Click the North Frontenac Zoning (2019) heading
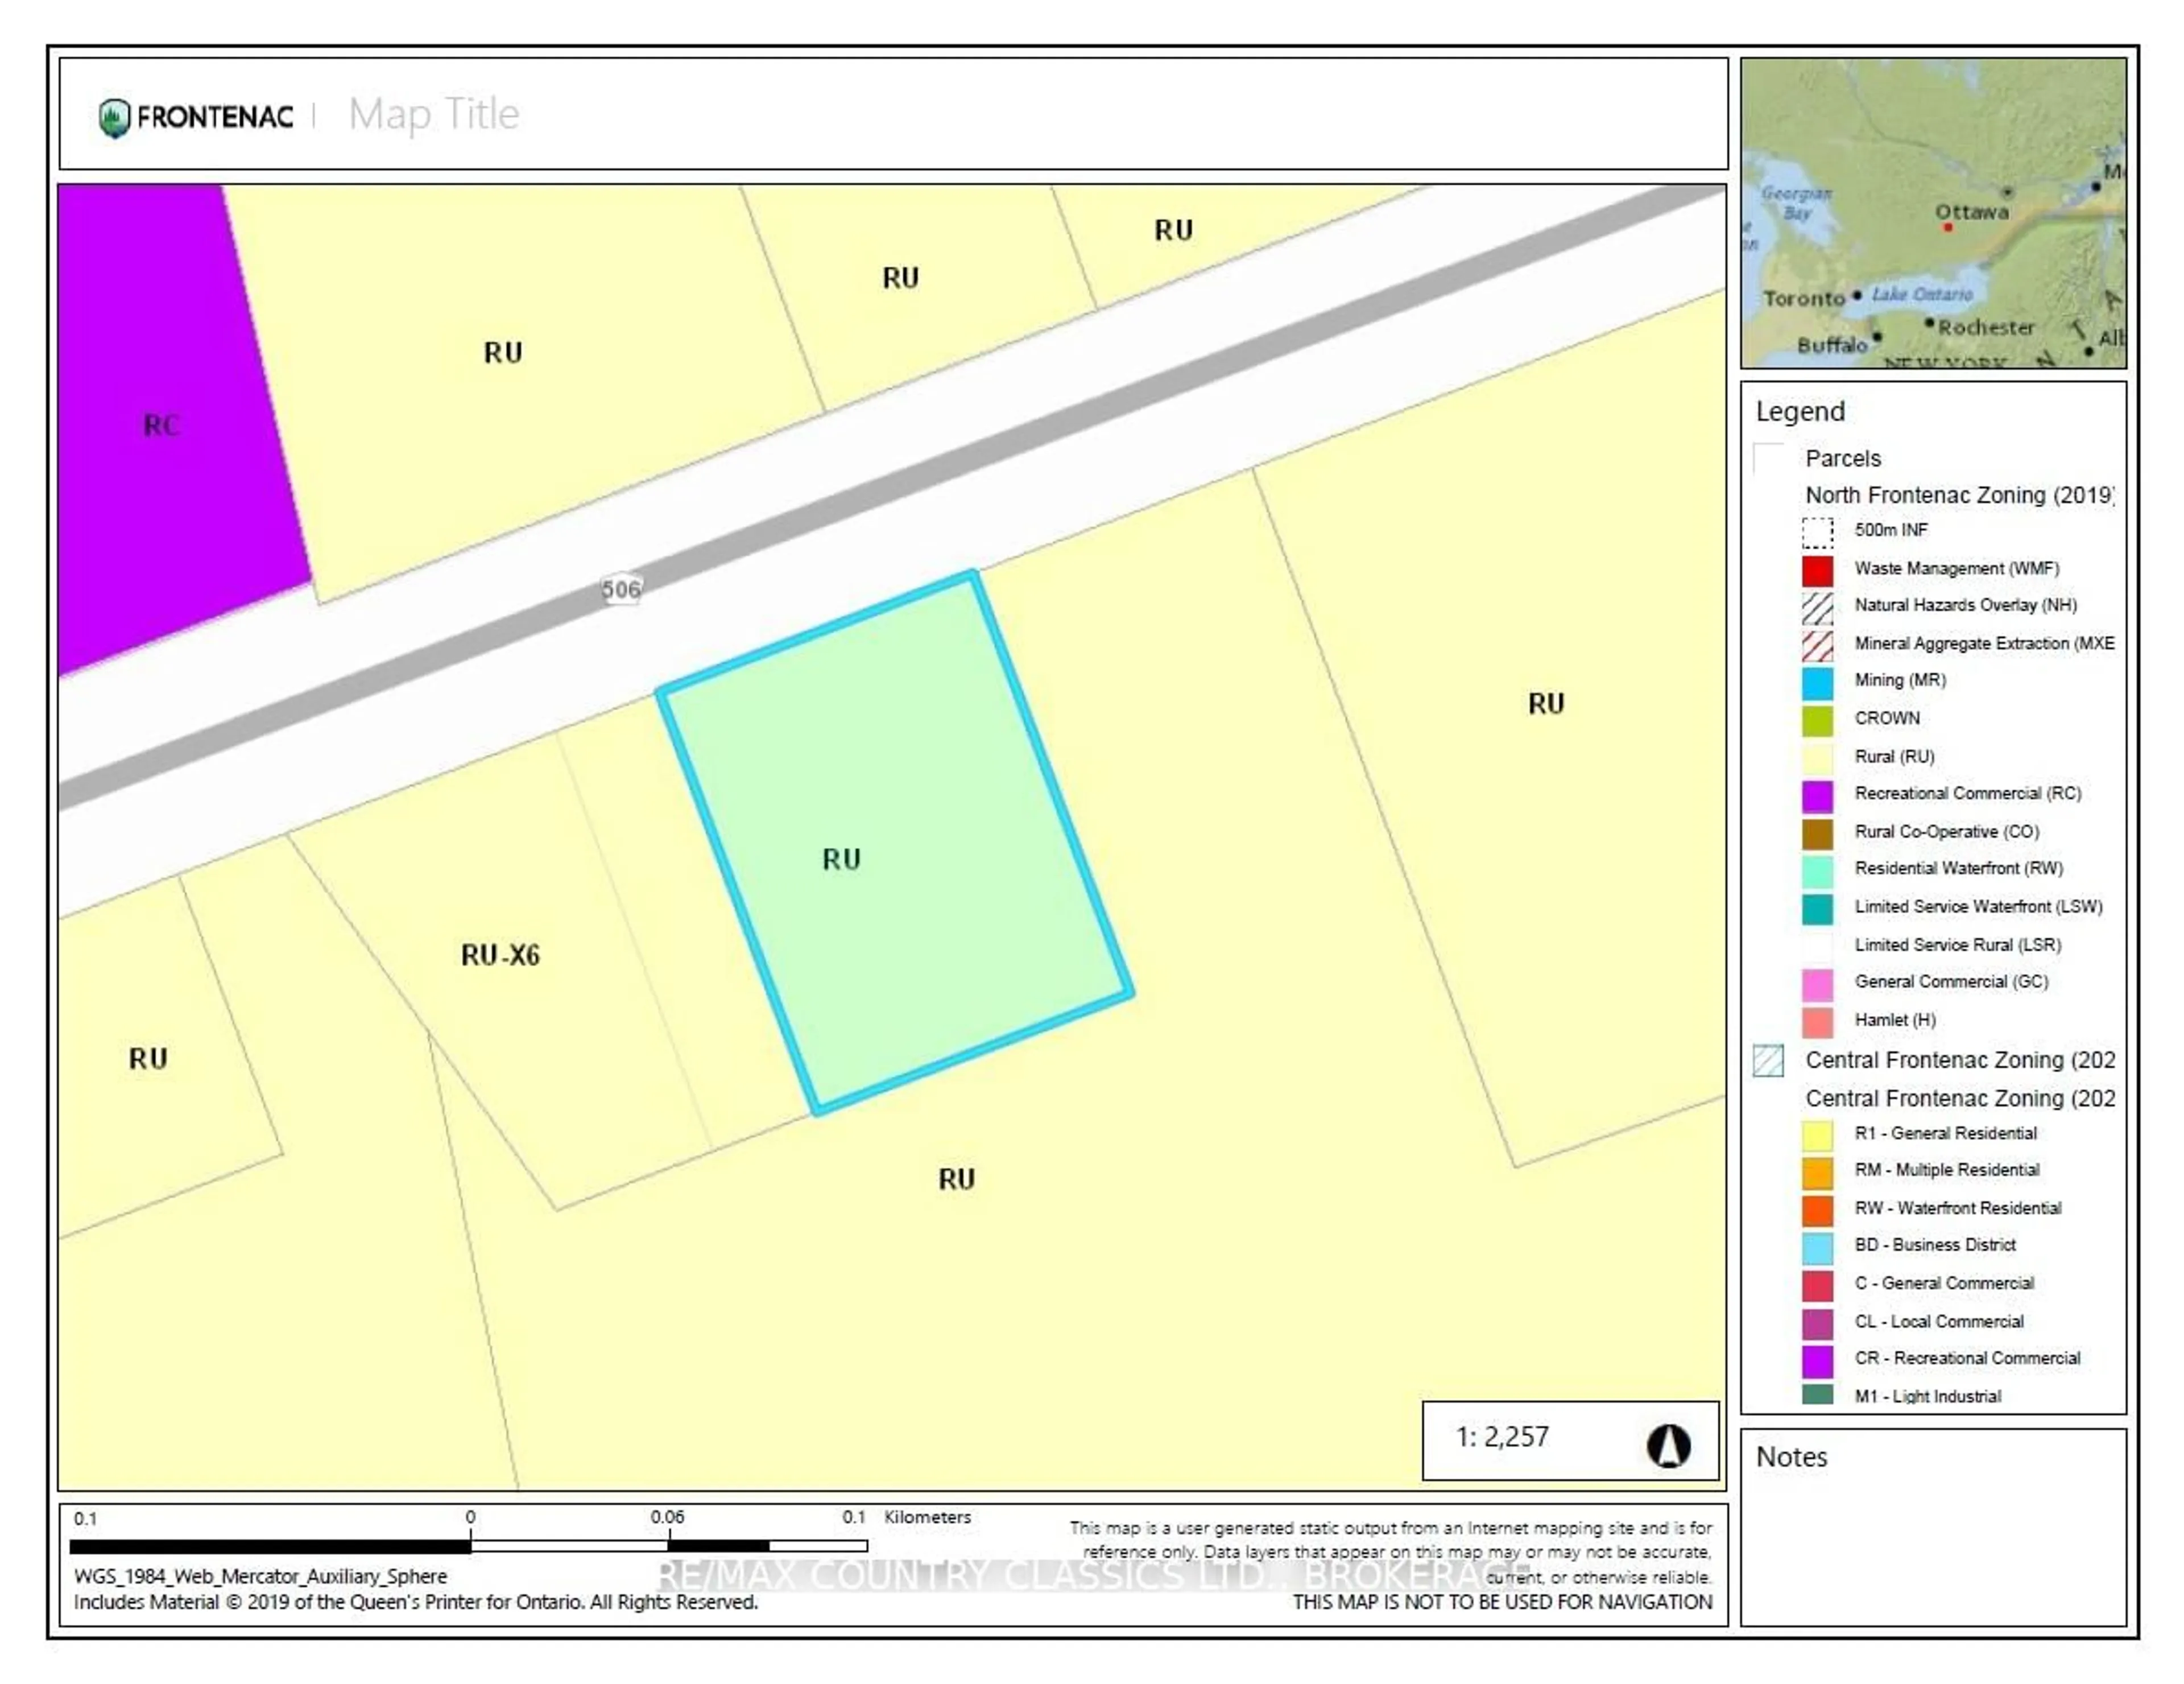The width and height of the screenshot is (2184, 1684). [x=1959, y=495]
